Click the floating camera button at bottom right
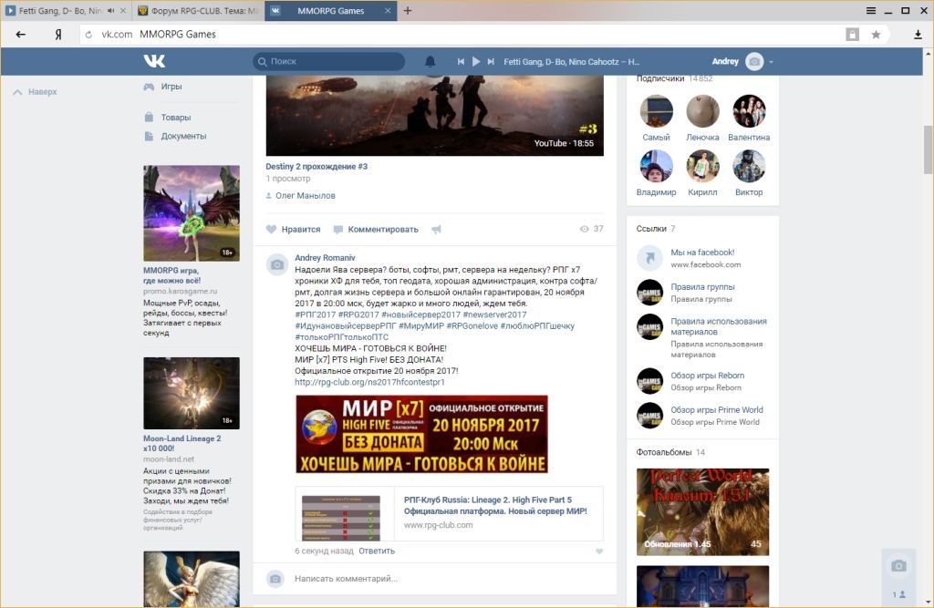 [898, 566]
